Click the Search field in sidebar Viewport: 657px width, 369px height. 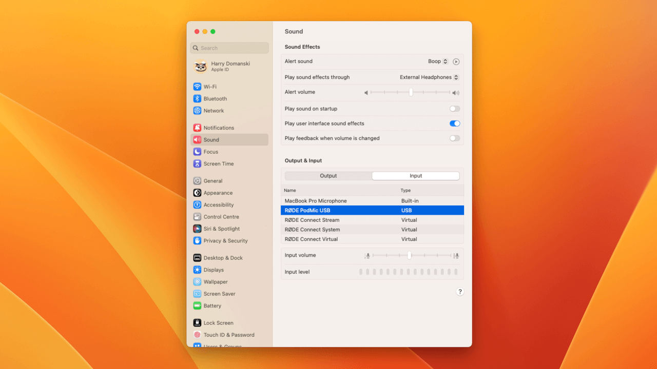229,48
